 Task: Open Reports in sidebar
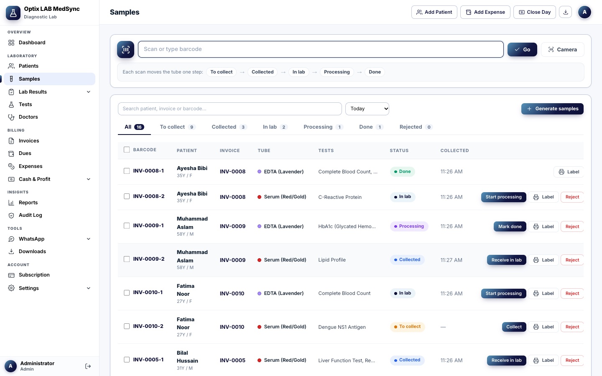(49, 203)
